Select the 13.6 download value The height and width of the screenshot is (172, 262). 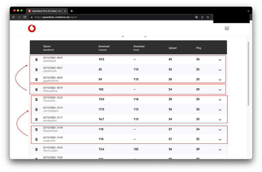click(101, 149)
